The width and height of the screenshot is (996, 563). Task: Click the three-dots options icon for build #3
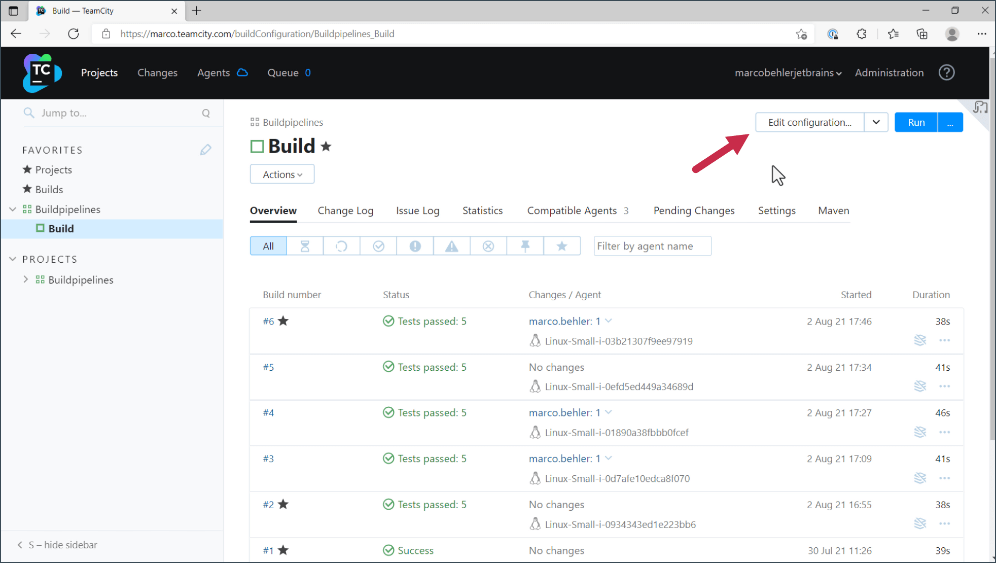pos(944,477)
